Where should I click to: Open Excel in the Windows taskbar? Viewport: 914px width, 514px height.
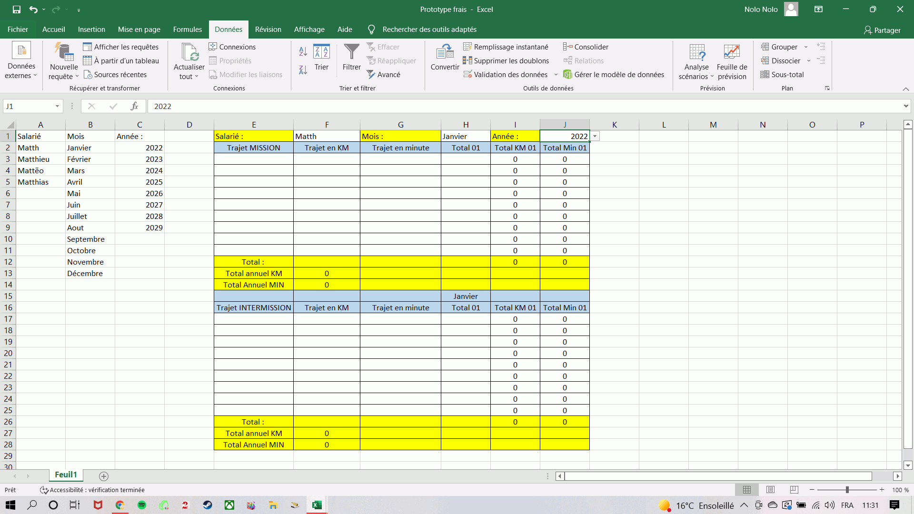pyautogui.click(x=317, y=505)
